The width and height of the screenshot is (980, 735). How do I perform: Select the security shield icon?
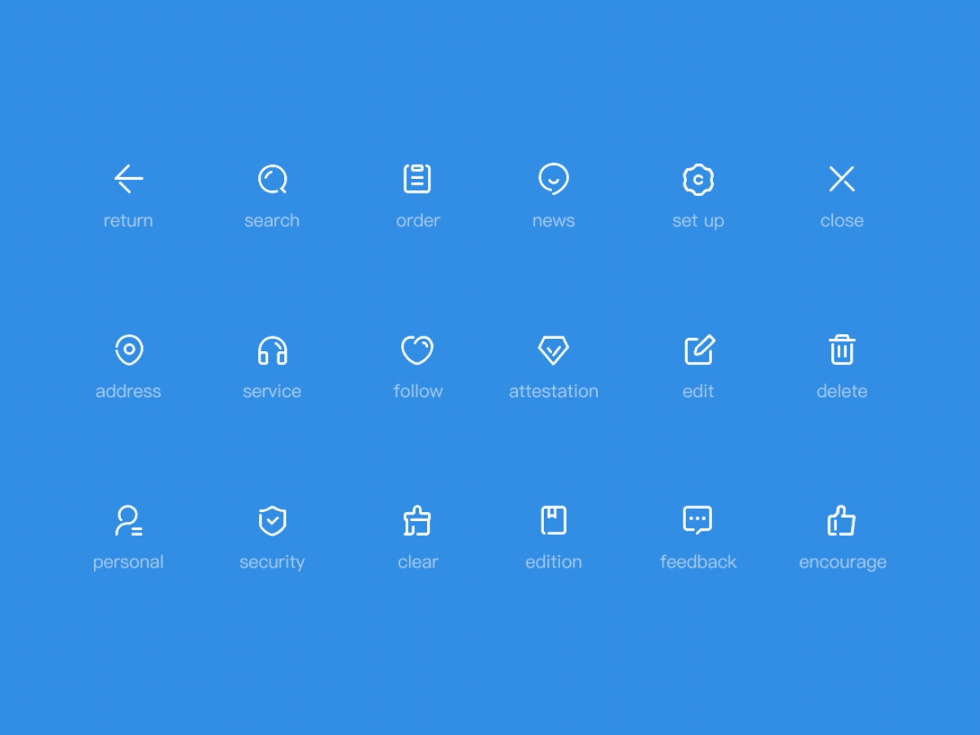273,521
